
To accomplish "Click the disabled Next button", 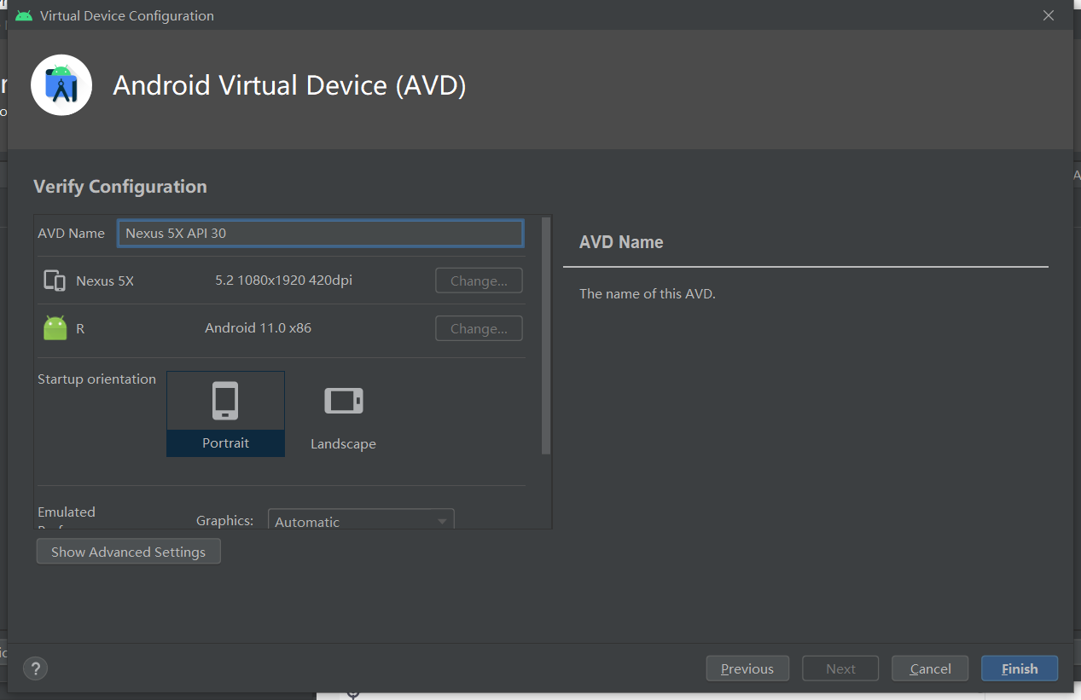I will coord(840,668).
